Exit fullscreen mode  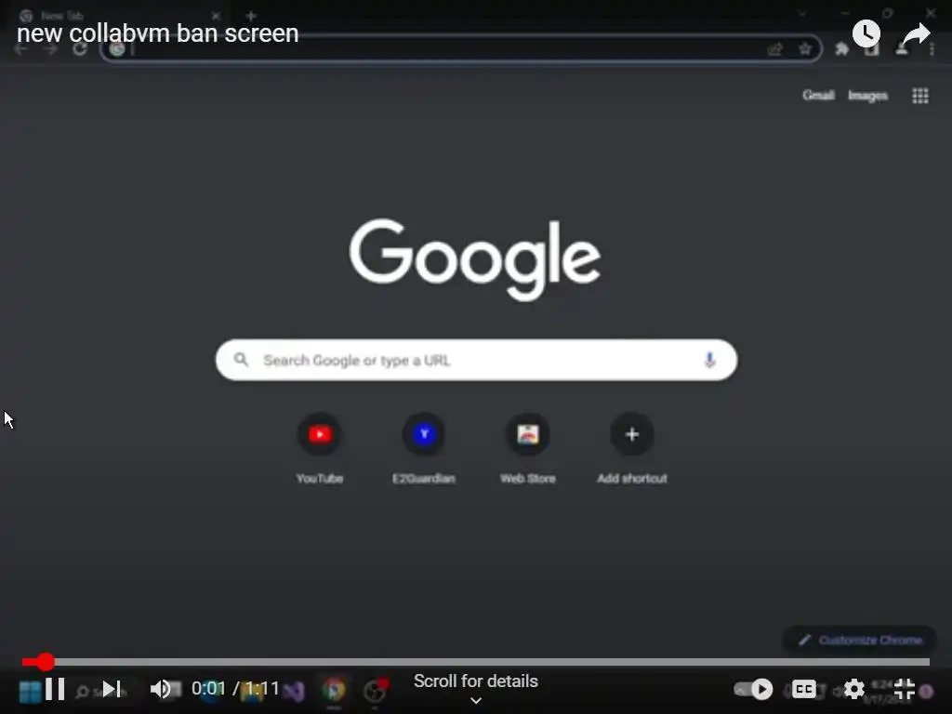[x=904, y=689]
